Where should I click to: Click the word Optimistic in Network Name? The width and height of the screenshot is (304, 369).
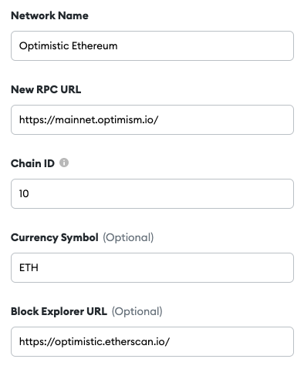[x=43, y=46]
